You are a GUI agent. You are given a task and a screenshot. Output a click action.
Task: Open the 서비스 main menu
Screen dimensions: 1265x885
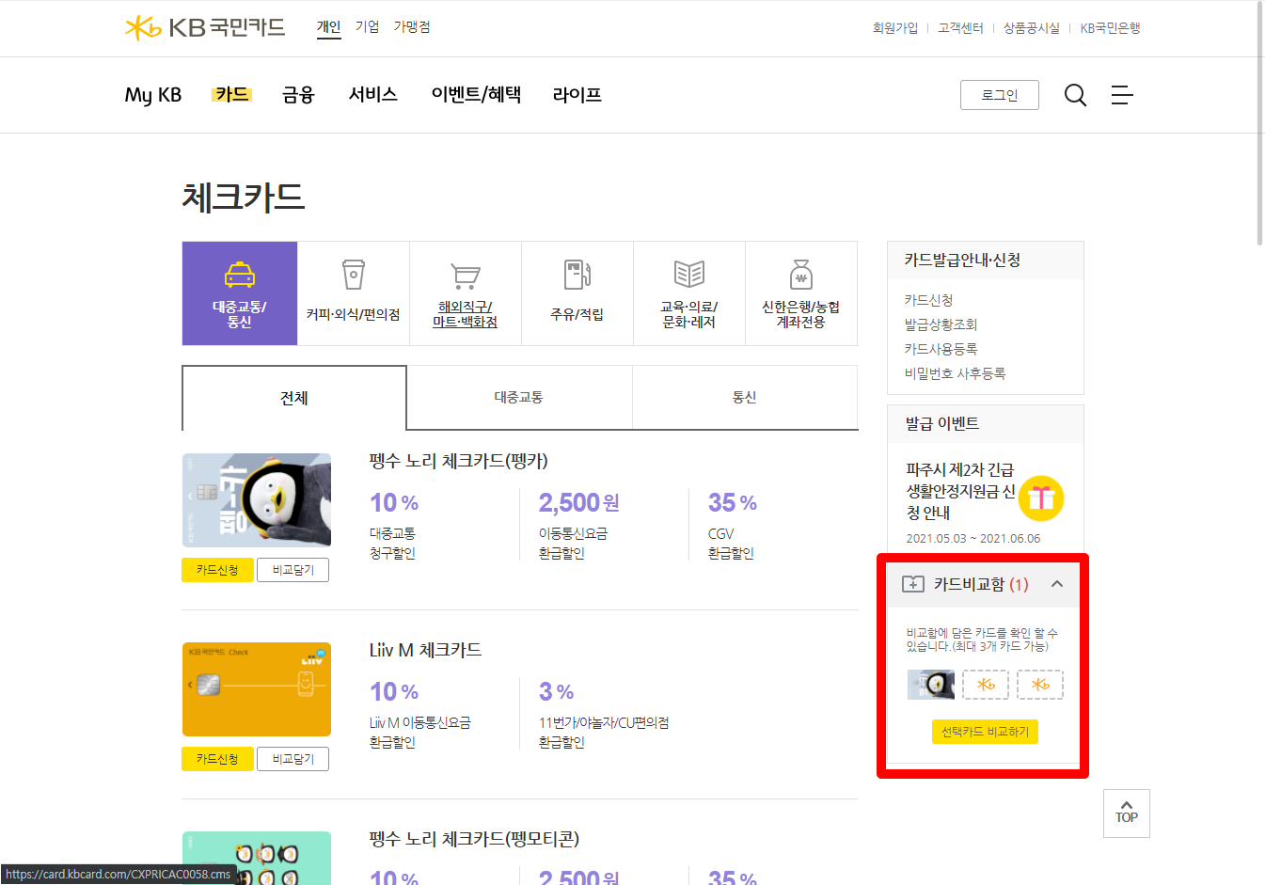372,94
